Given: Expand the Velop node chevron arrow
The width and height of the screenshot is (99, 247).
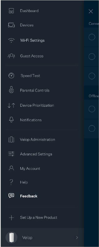Looking at the screenshot, I should (x=77, y=237).
